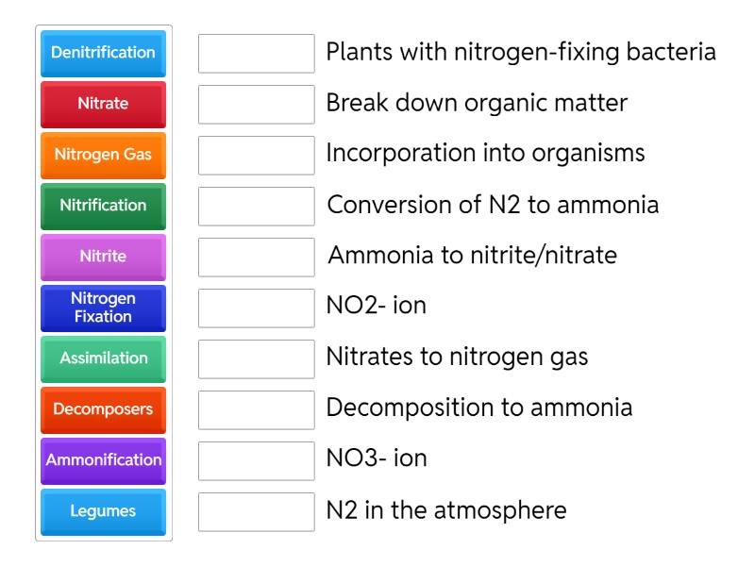Choose the green Nitrification tile

[104, 206]
